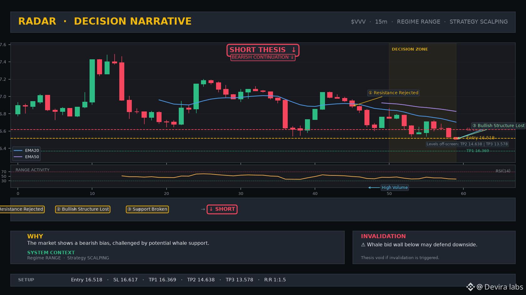Click the 15m timeframe label
This screenshot has width=526, height=295.
(x=381, y=22)
